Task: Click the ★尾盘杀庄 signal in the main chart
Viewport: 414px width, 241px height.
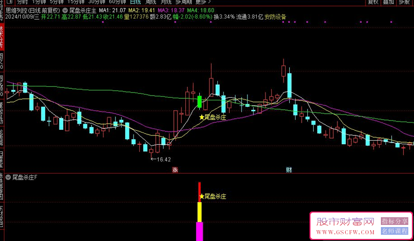Action: [213, 117]
